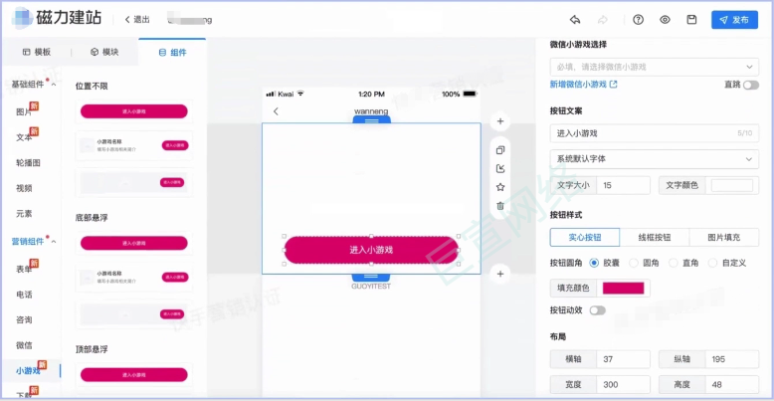This screenshot has height=401, width=774.
Task: Toggle the 直跳 switch
Action: point(751,85)
